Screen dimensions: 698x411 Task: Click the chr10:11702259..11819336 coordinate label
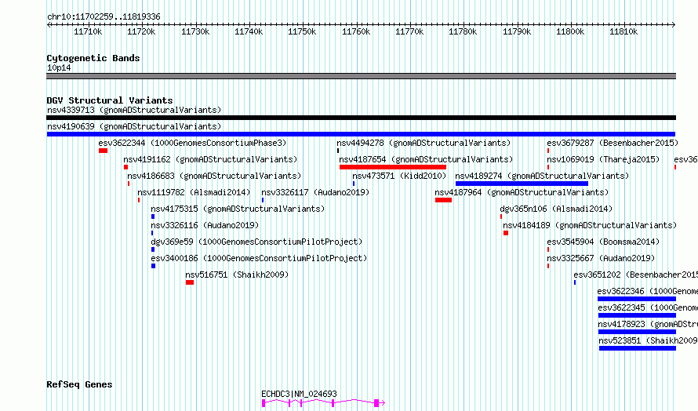point(104,16)
